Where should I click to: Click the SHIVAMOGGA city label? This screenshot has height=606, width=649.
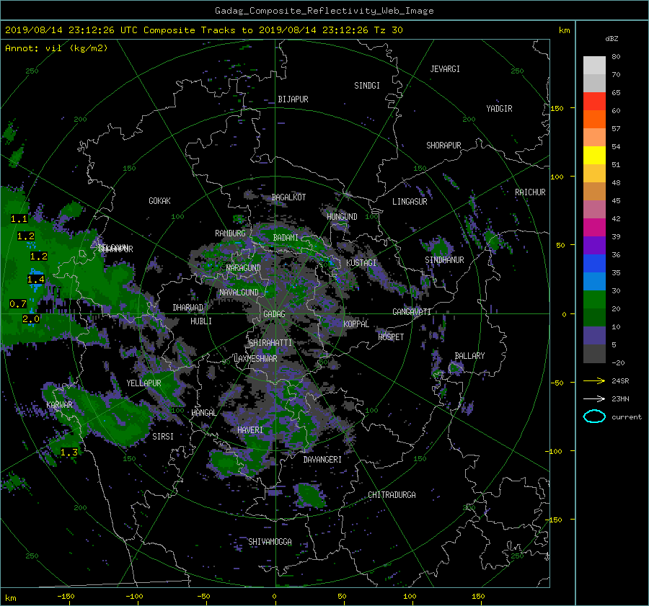[270, 542]
